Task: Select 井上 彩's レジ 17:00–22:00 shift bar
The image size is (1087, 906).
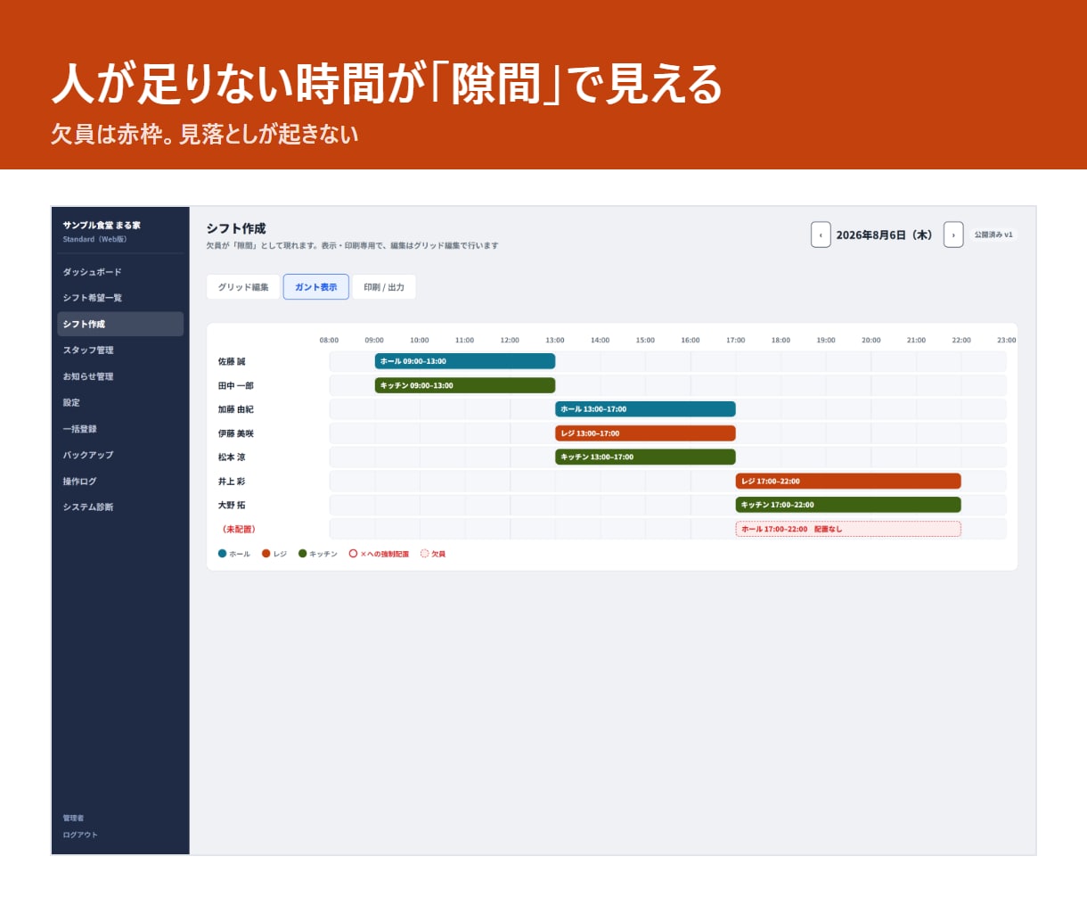Action: coord(848,481)
